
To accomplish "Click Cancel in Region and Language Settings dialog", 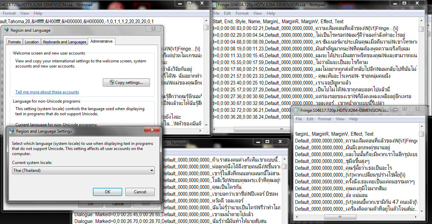I will 140,192.
